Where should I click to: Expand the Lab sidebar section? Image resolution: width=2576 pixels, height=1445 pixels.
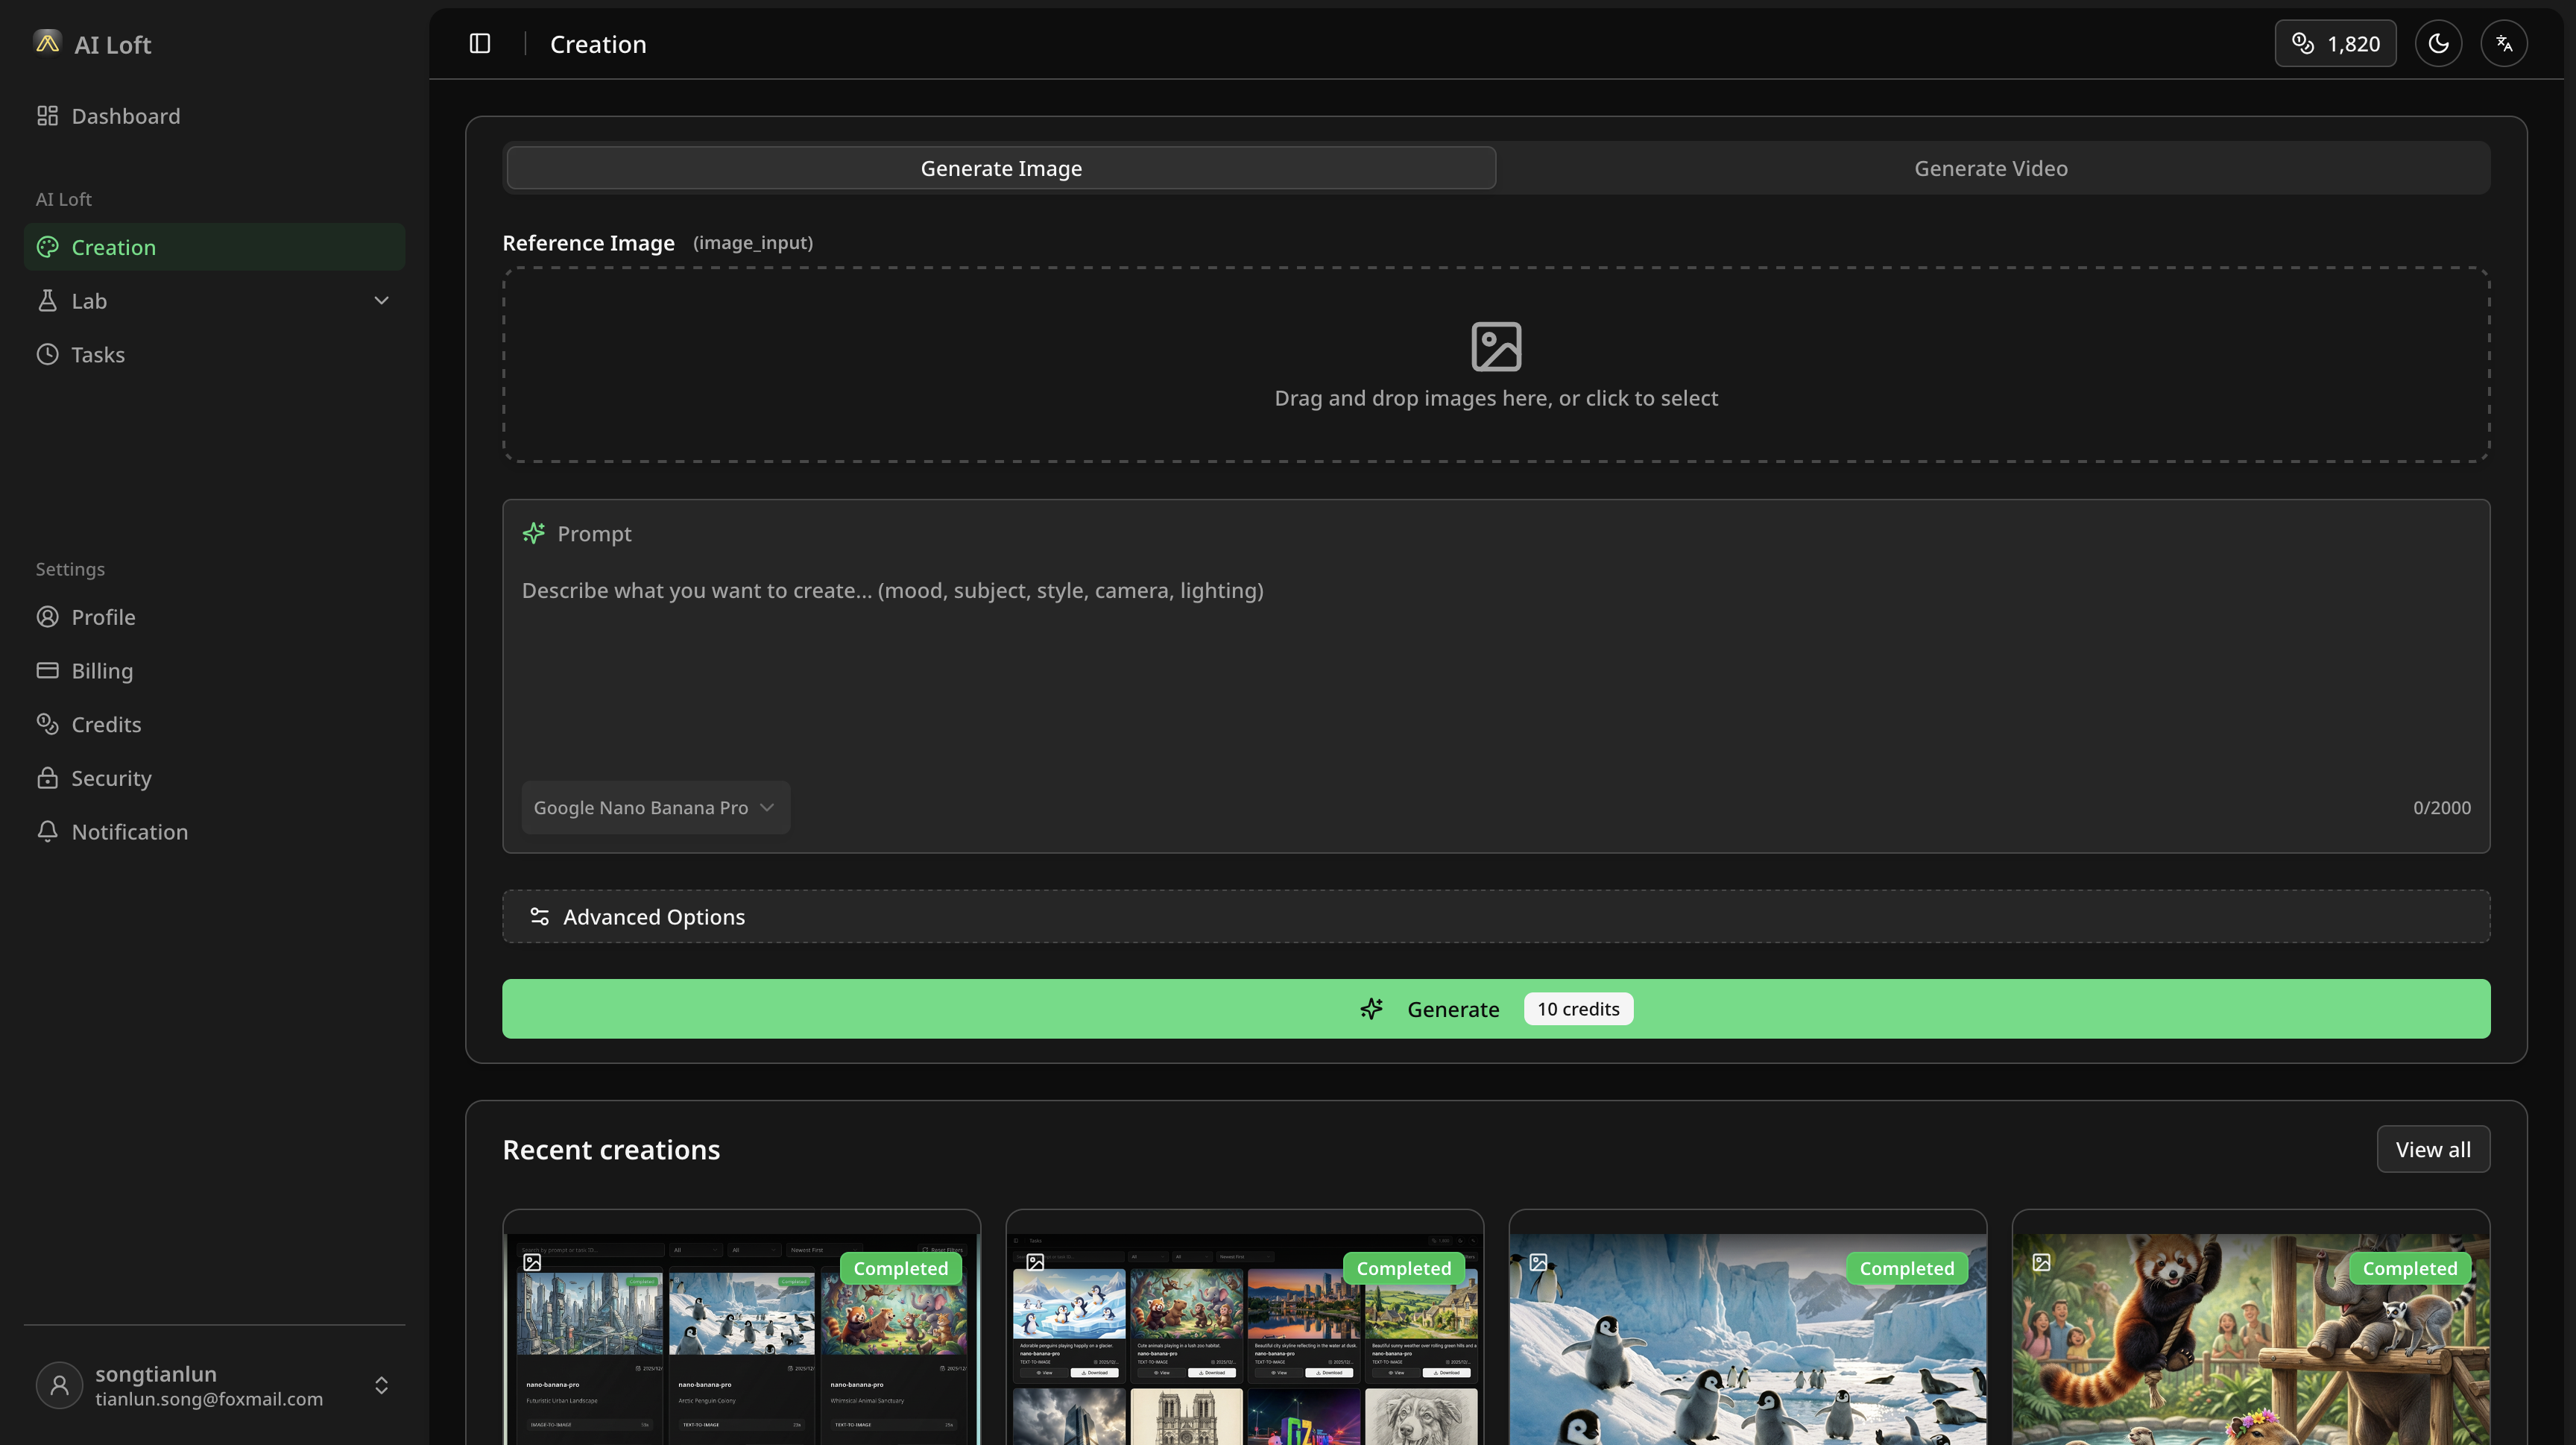[214, 301]
